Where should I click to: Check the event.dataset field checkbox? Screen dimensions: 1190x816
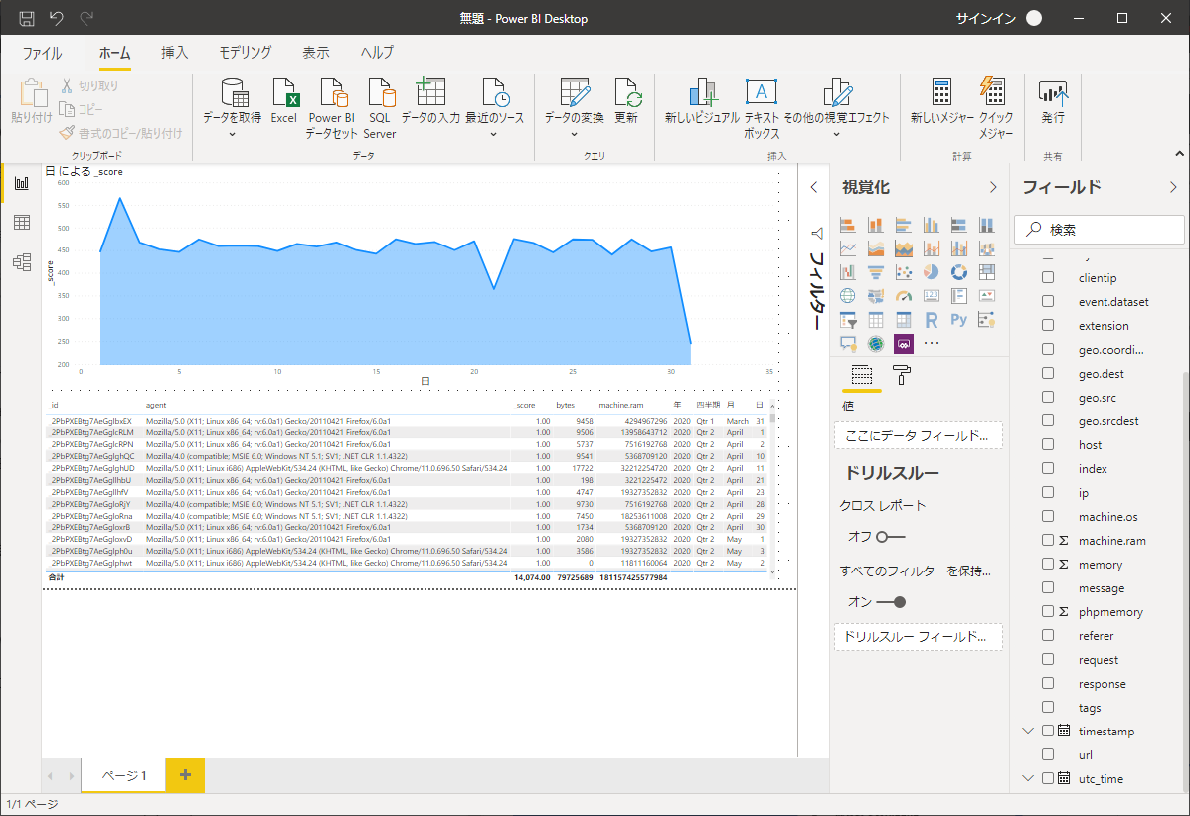coord(1048,301)
